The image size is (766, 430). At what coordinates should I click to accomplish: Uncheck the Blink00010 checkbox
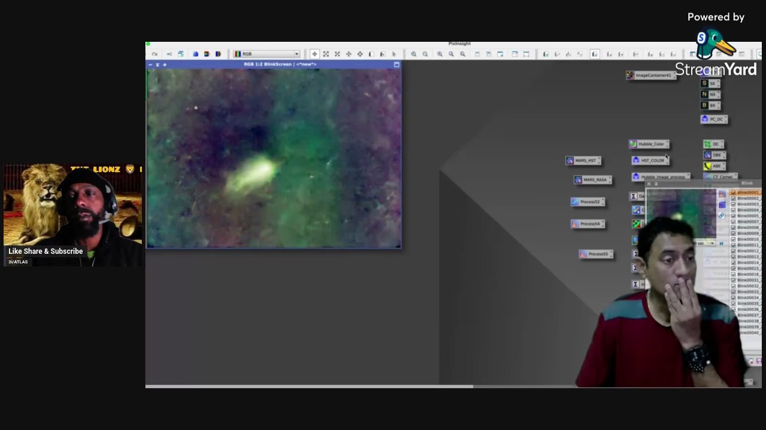point(733,239)
